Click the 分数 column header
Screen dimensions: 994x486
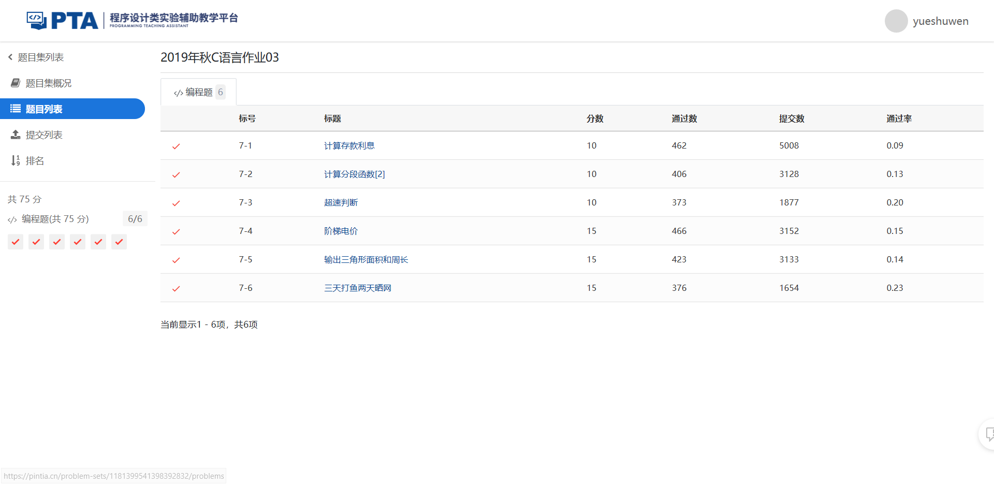click(x=595, y=119)
